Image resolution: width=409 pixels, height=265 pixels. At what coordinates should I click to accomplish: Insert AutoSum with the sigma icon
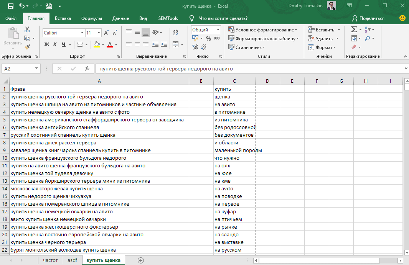tap(354, 29)
